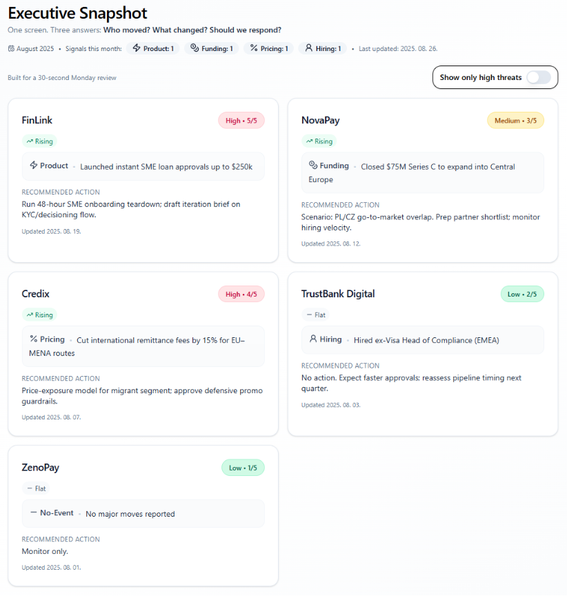Click the Funding coins icon on NovaPay card
The image size is (567, 596).
(314, 166)
